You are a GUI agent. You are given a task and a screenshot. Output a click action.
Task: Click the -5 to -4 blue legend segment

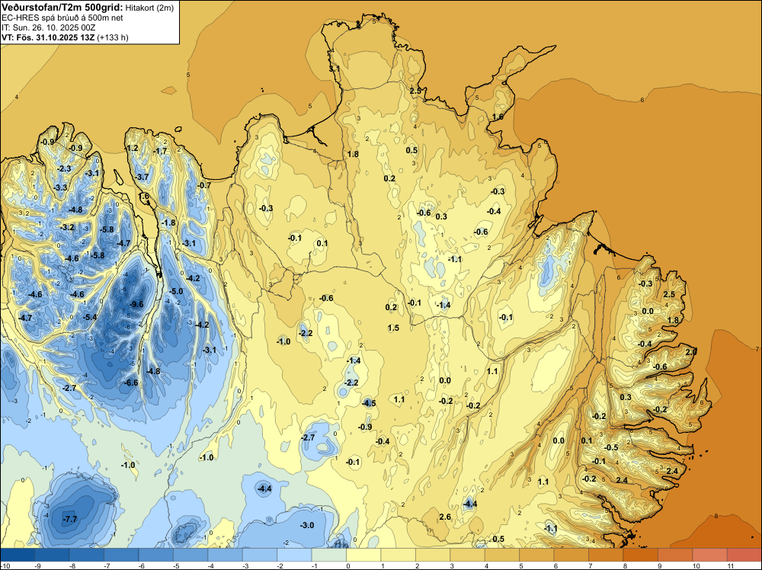(190, 555)
